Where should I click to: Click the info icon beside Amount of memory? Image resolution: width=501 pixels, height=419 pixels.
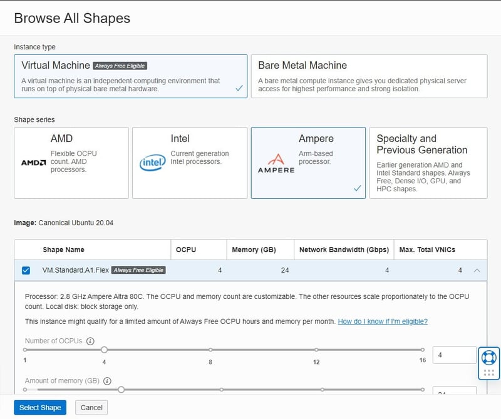107,381
